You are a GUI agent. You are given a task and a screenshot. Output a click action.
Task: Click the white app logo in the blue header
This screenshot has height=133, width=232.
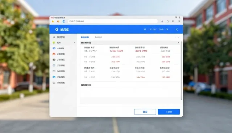[x=57, y=30]
